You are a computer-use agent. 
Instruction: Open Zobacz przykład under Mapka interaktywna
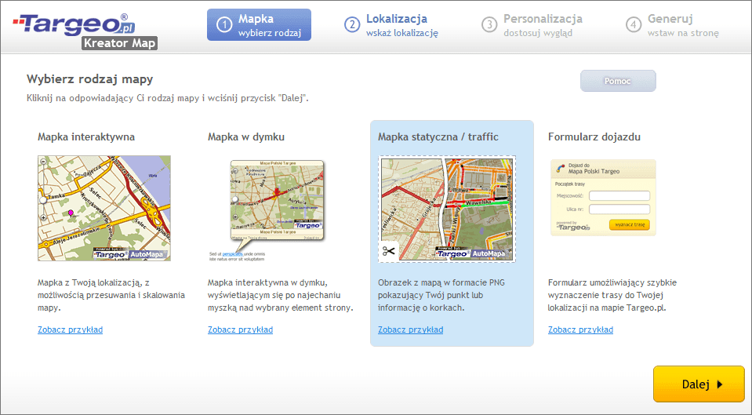point(70,329)
